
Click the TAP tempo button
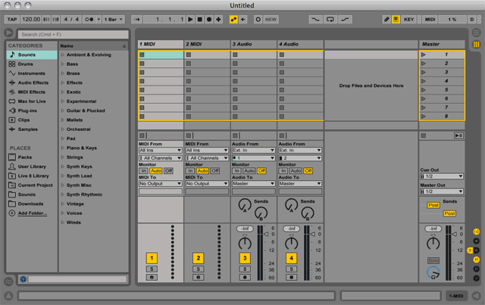[x=12, y=20]
